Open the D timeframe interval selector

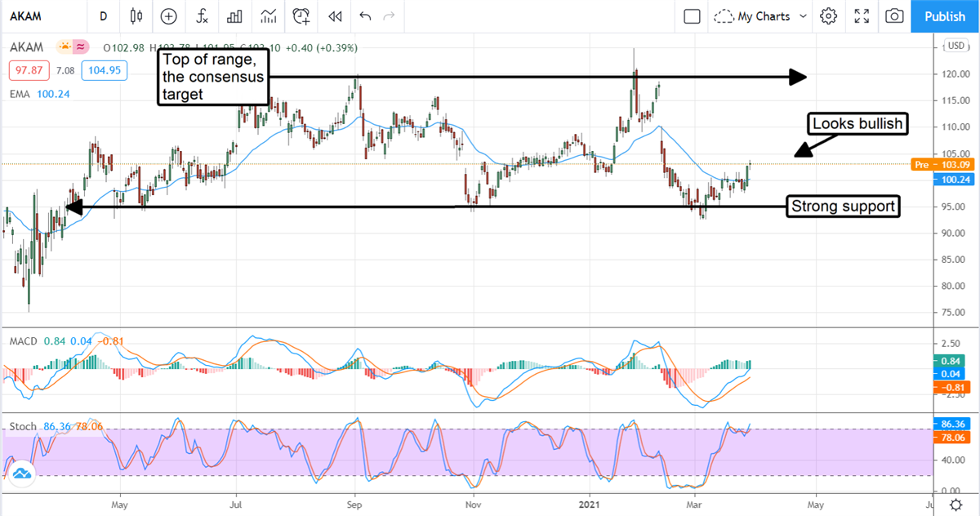click(x=103, y=16)
